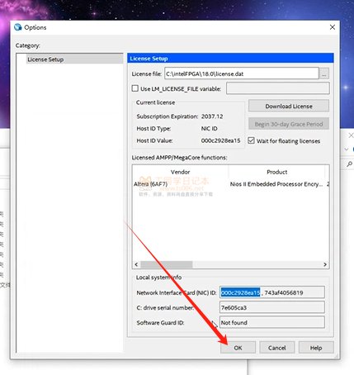Click the Quartus globe icon in title bar
The height and width of the screenshot is (375, 354).
[x=18, y=27]
